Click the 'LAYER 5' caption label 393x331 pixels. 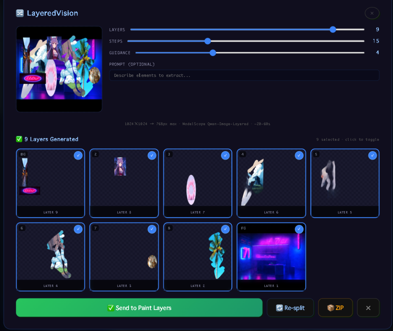click(x=345, y=212)
